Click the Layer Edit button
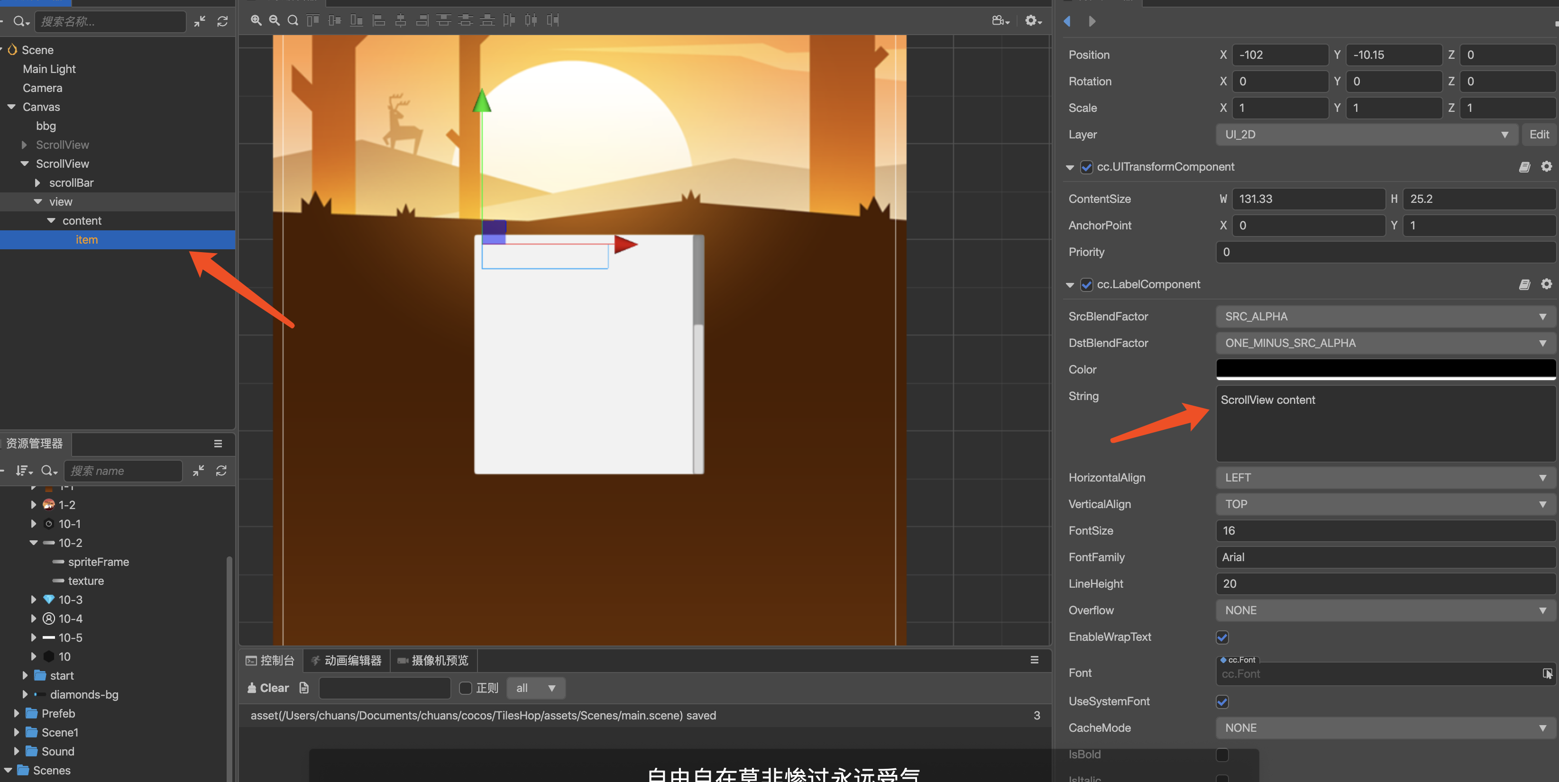This screenshot has height=782, width=1559. pos(1539,134)
